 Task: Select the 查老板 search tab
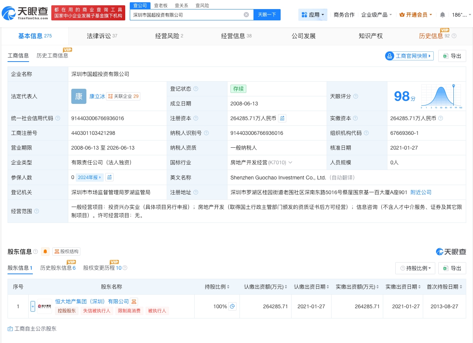click(161, 5)
